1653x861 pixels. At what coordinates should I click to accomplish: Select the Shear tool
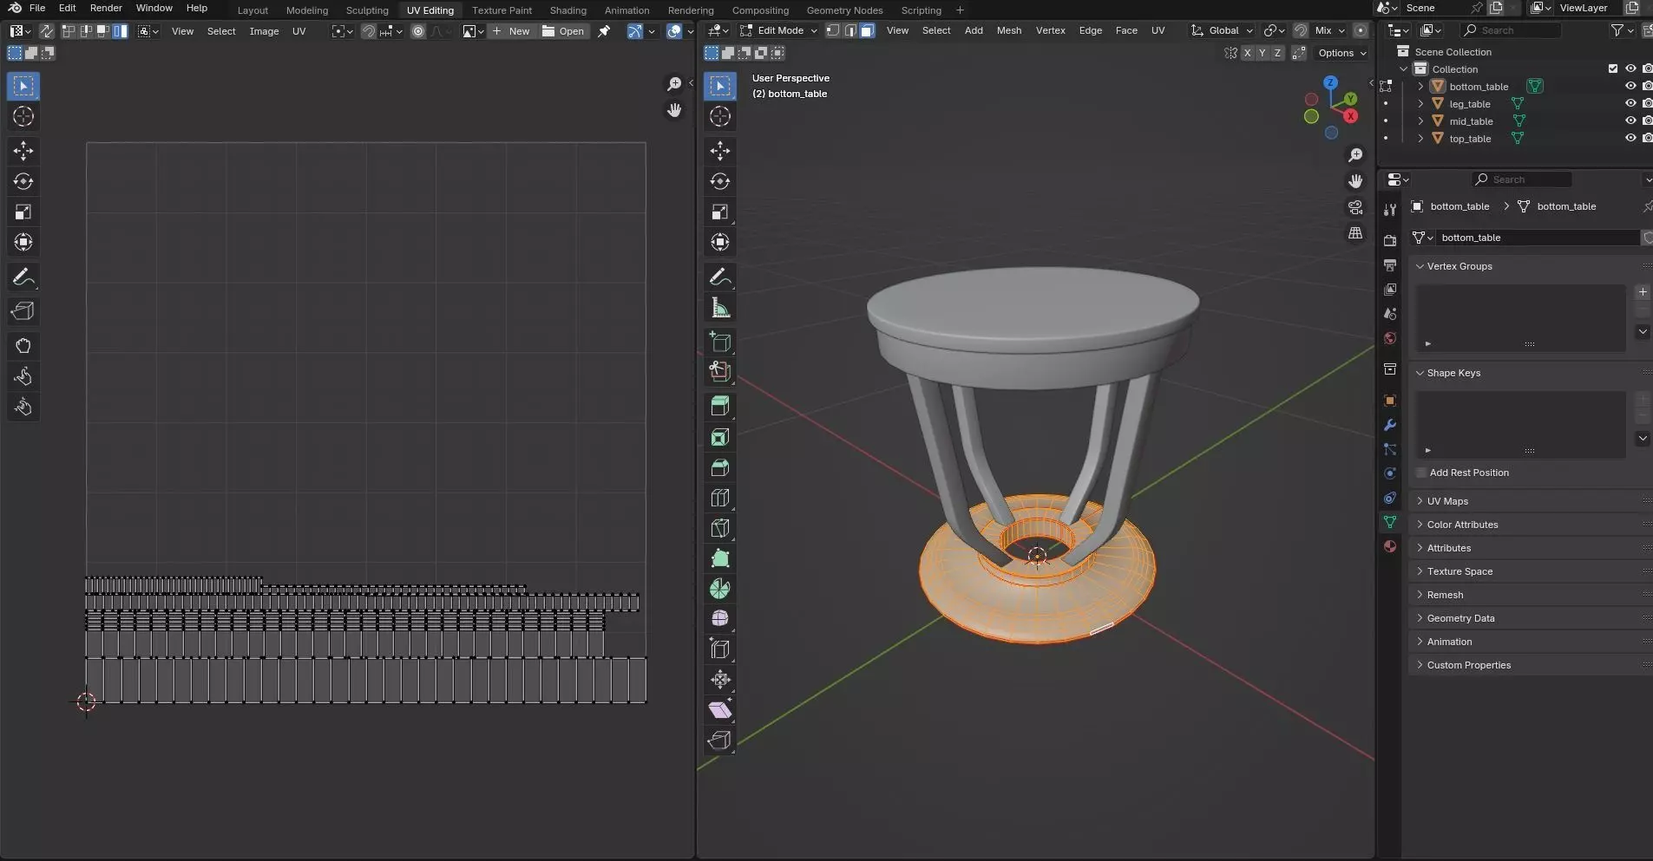coord(720,710)
